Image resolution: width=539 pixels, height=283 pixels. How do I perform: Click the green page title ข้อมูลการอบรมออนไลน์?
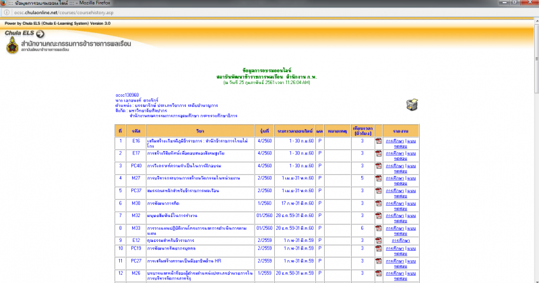(x=267, y=71)
